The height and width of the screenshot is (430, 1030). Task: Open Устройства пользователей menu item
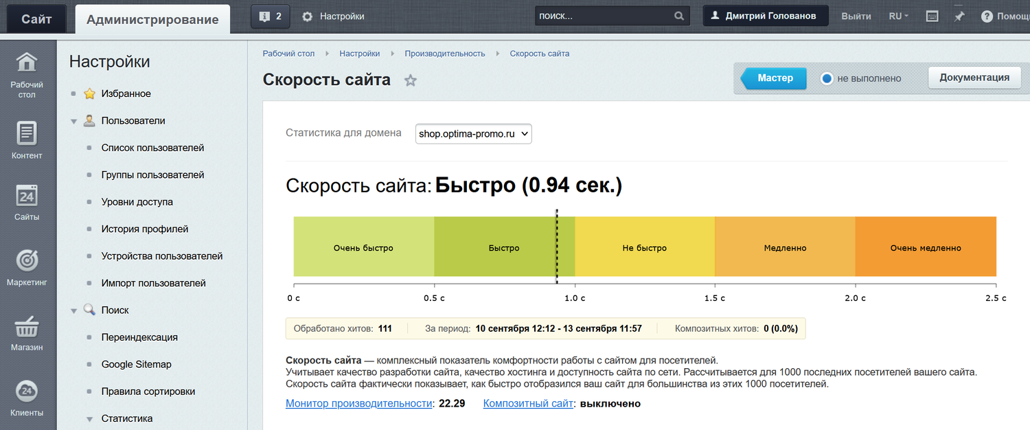(162, 256)
